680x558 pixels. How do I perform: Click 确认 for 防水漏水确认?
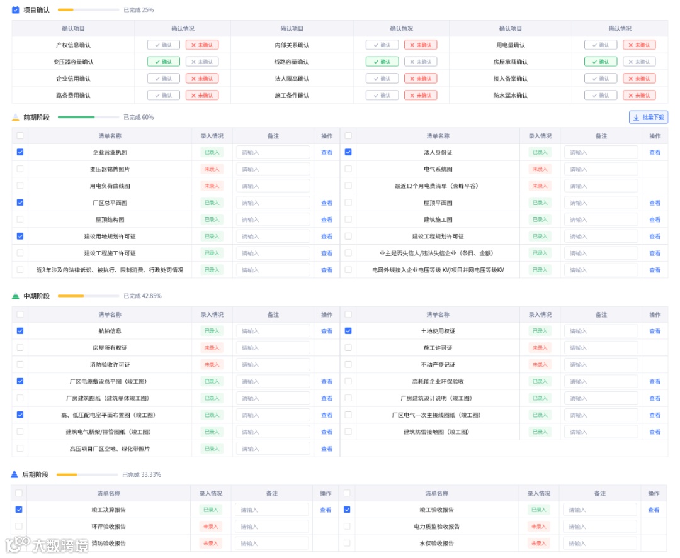click(601, 96)
